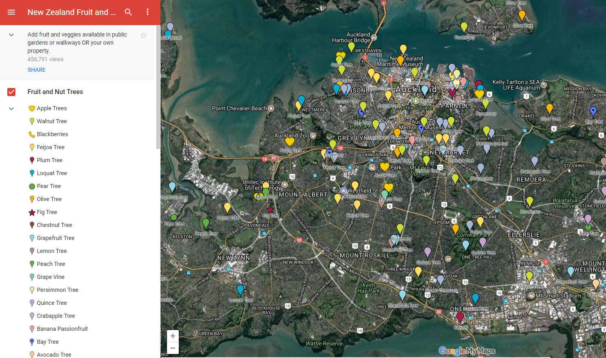This screenshot has height=358, width=606.
Task: Zoom out on the map
Action: click(173, 348)
